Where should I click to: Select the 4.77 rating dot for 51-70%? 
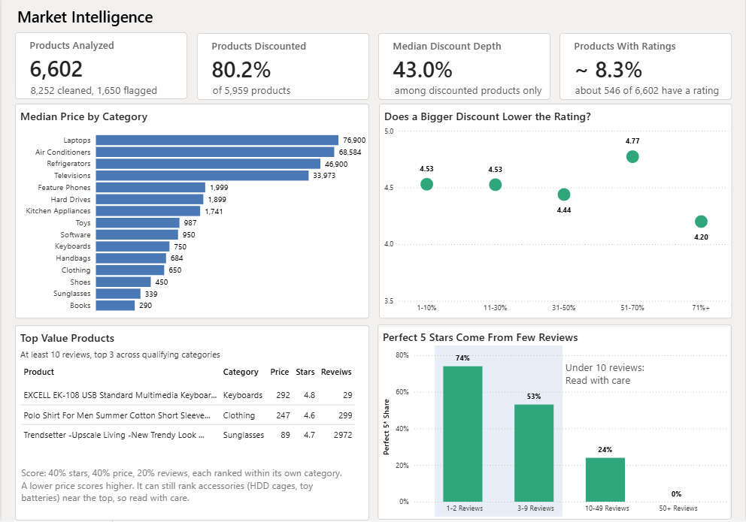(632, 157)
